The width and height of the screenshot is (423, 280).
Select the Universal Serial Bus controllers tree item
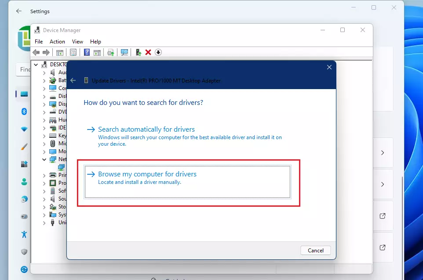[58, 223]
